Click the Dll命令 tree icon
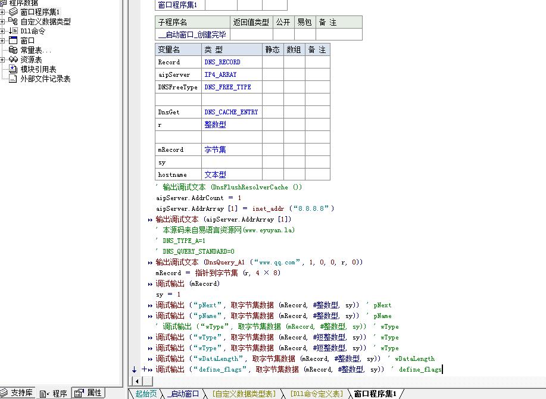546x399 pixels. tap(13, 31)
